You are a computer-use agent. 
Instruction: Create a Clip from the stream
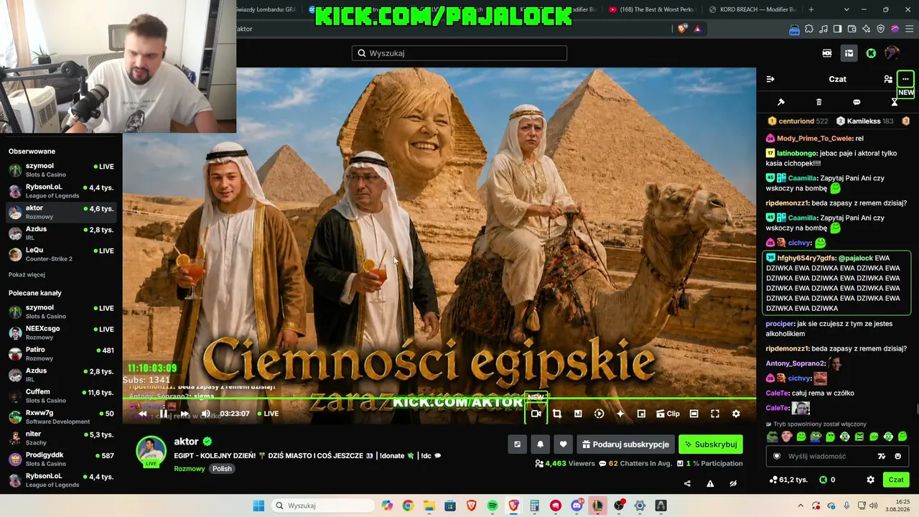668,414
